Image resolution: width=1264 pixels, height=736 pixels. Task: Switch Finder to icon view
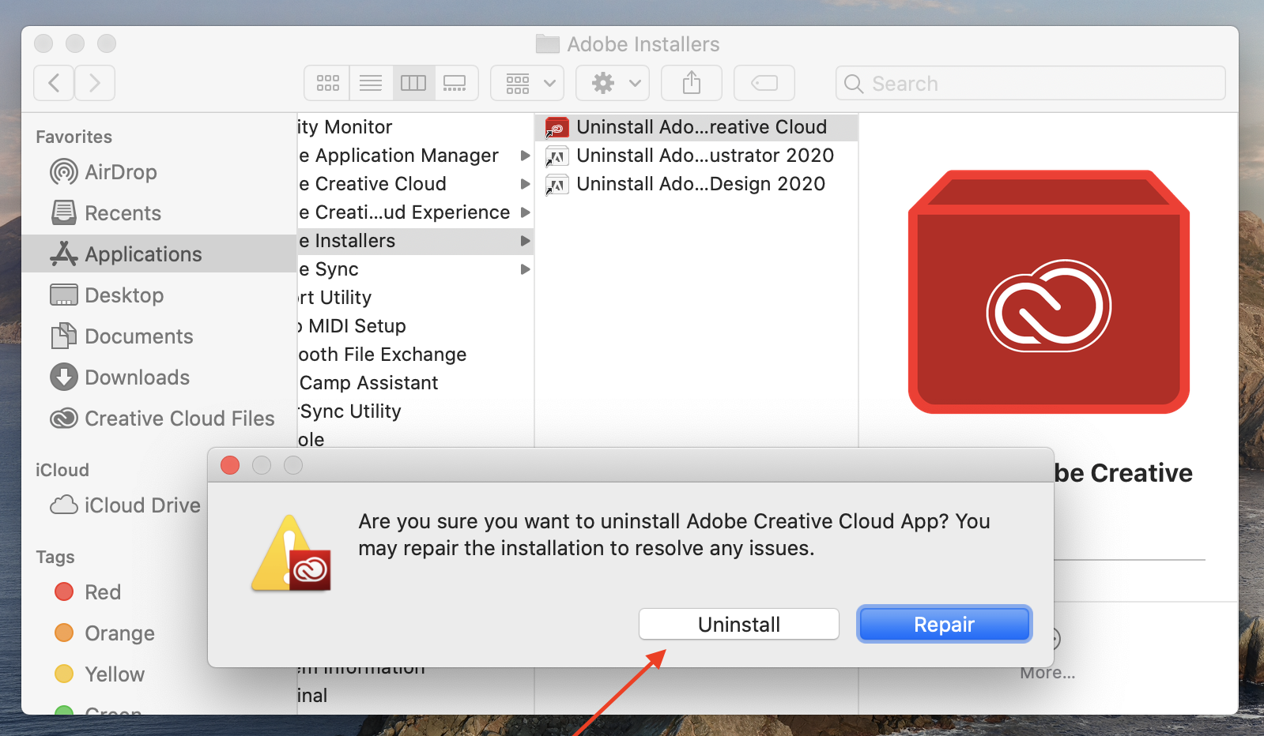[x=327, y=83]
